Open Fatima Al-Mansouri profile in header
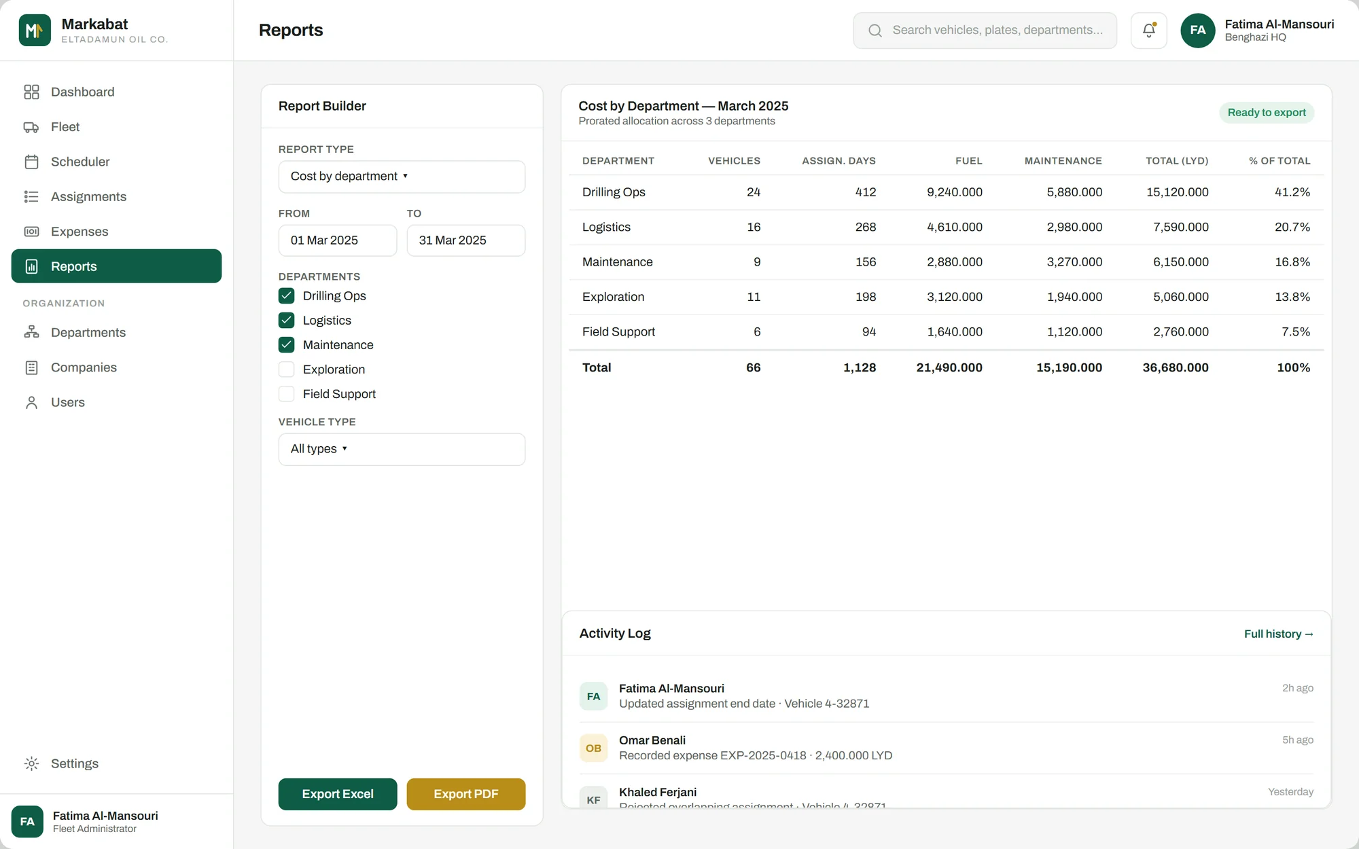This screenshot has height=849, width=1359. [1257, 30]
